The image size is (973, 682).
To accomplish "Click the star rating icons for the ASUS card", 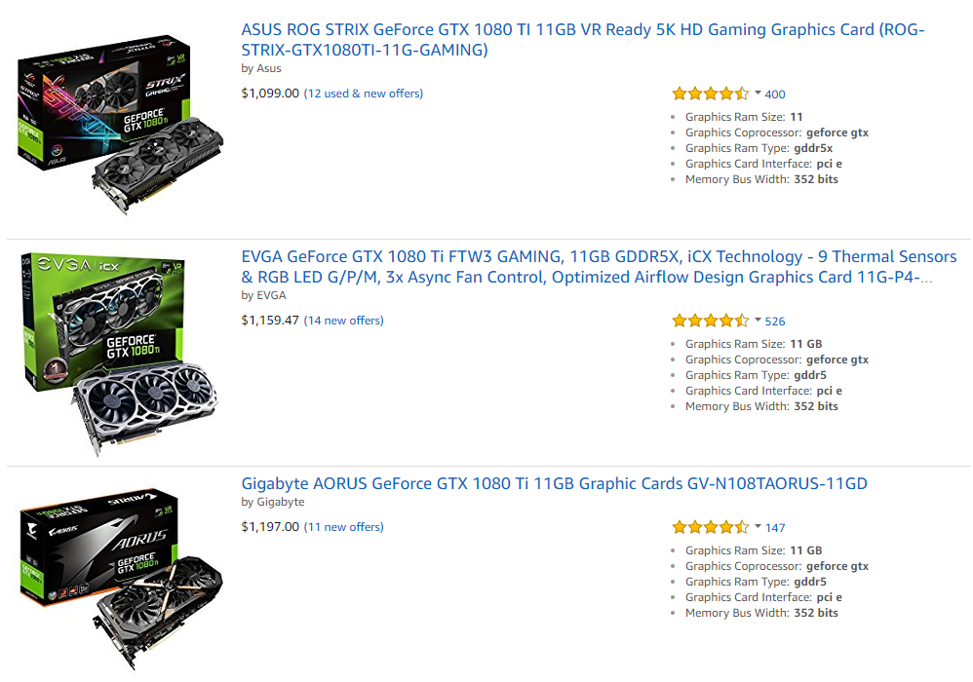I will tap(711, 94).
